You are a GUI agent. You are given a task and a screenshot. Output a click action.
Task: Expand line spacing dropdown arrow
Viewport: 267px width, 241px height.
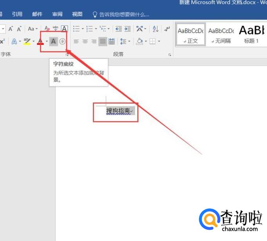click(x=129, y=41)
